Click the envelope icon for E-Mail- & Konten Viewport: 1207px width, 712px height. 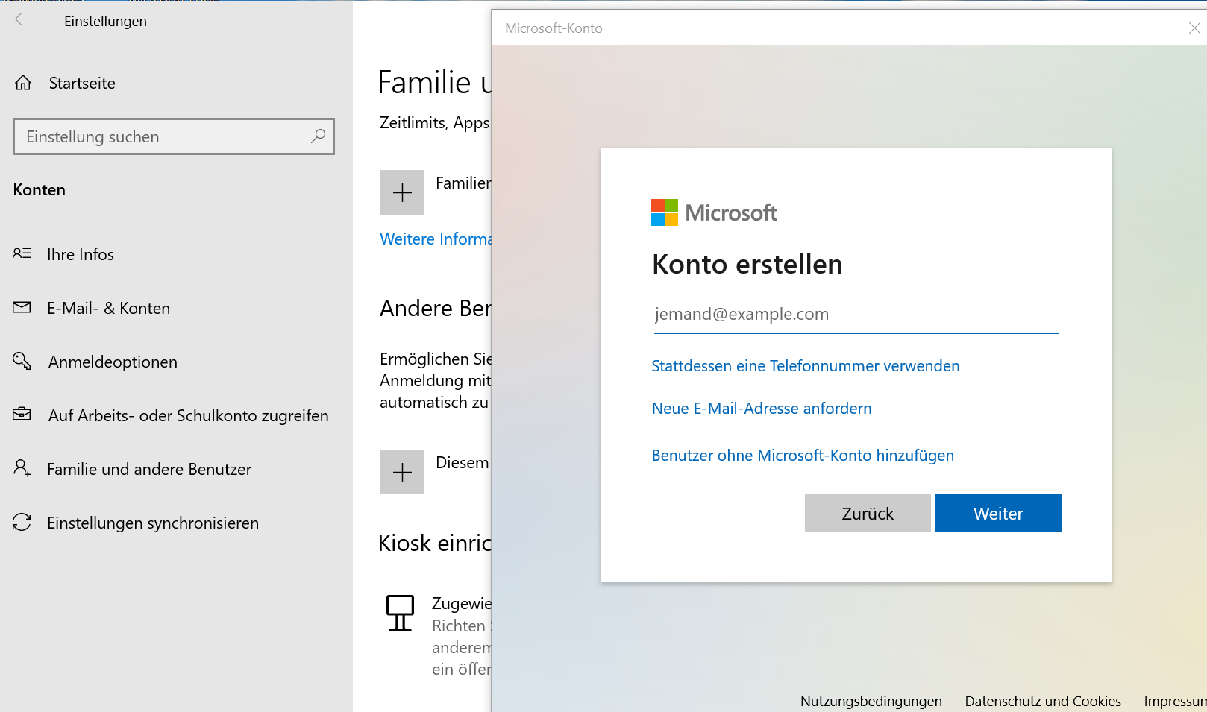[x=22, y=307]
